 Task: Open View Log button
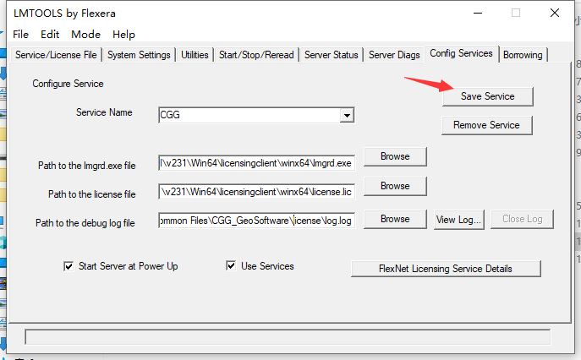click(458, 220)
